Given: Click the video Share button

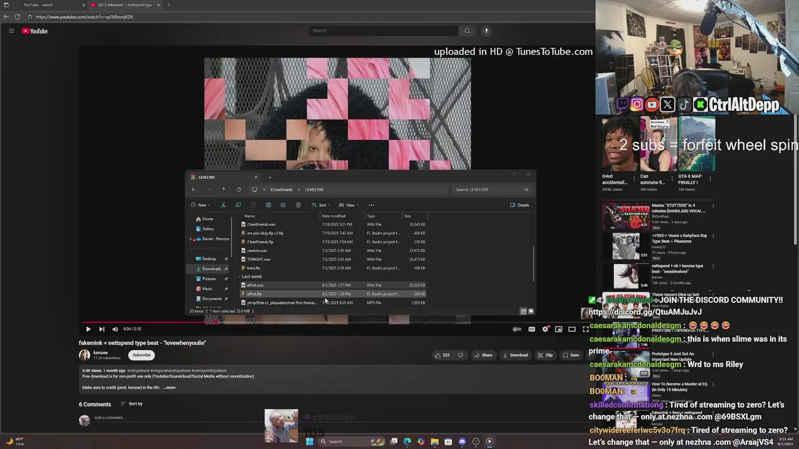Looking at the screenshot, I should 483,355.
